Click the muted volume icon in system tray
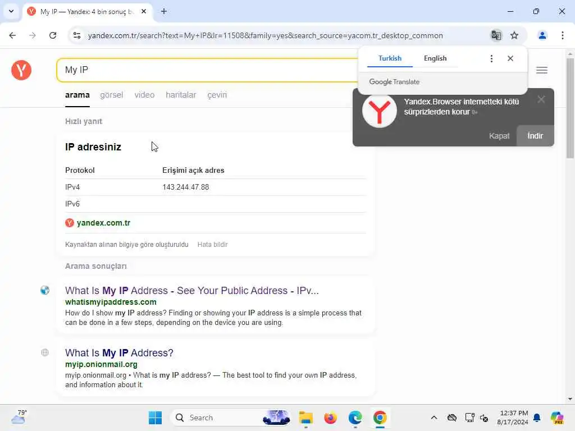Viewport: 575px width, 431px height. click(484, 418)
